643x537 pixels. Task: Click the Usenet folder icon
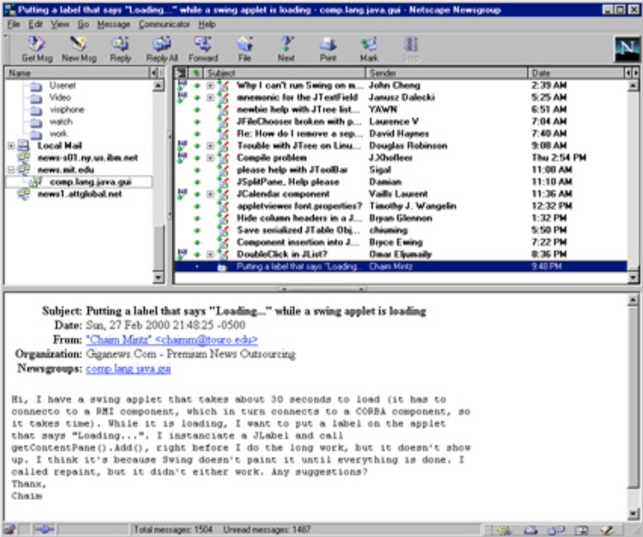click(x=36, y=85)
